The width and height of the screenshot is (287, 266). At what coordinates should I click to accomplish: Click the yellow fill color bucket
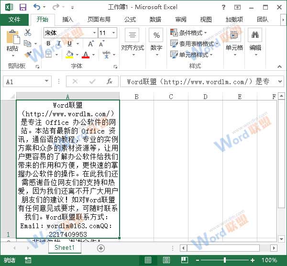(x=69, y=55)
